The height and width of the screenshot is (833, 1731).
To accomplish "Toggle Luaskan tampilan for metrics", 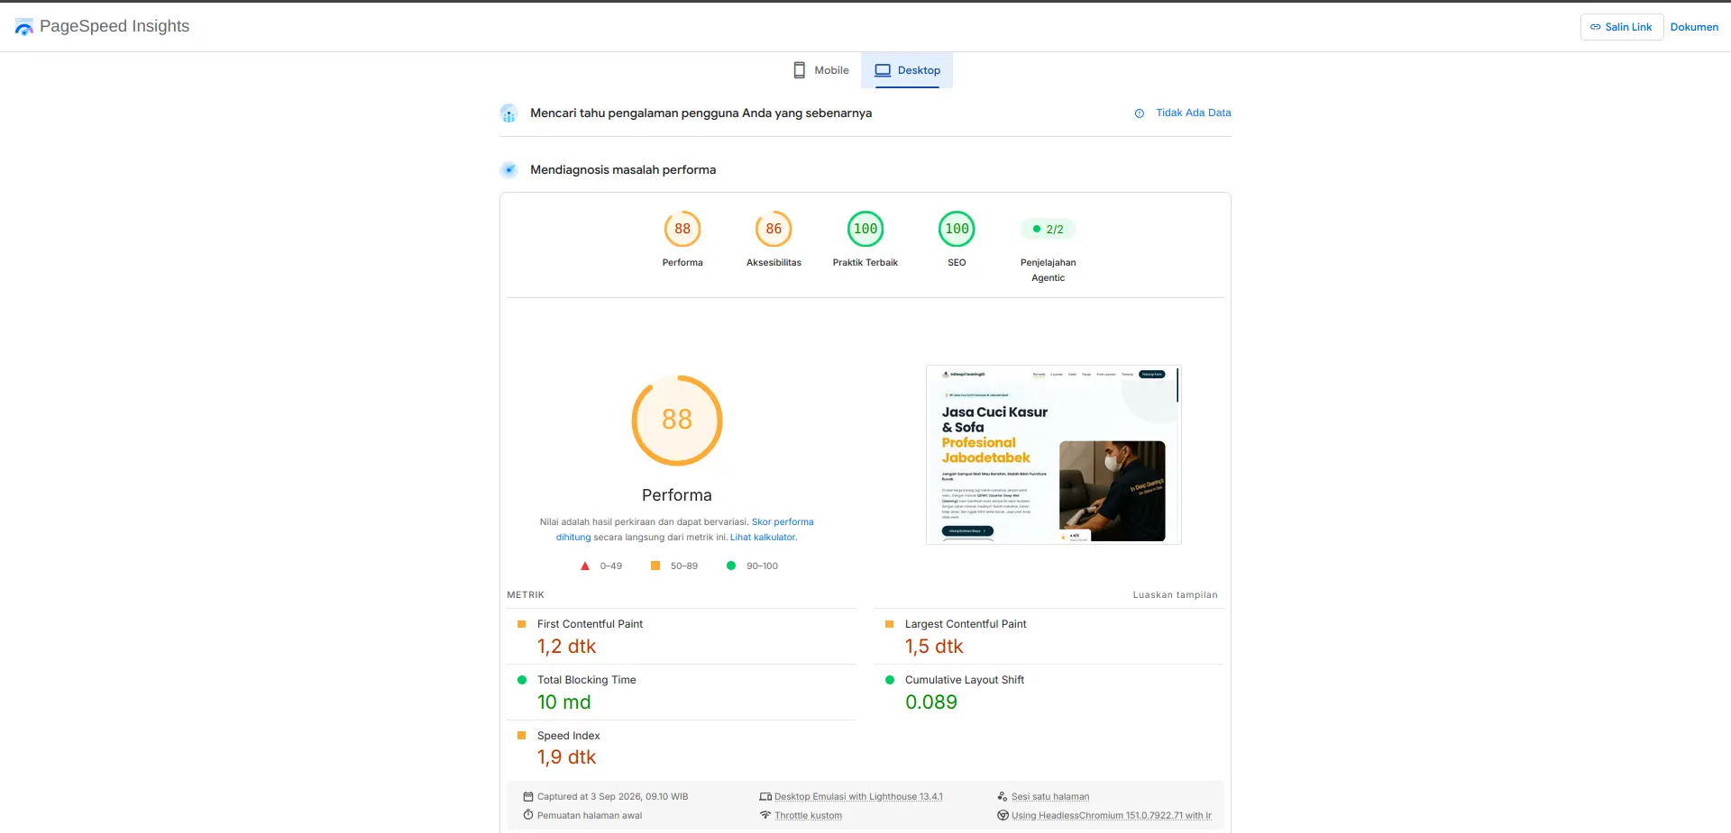I will 1175,595.
